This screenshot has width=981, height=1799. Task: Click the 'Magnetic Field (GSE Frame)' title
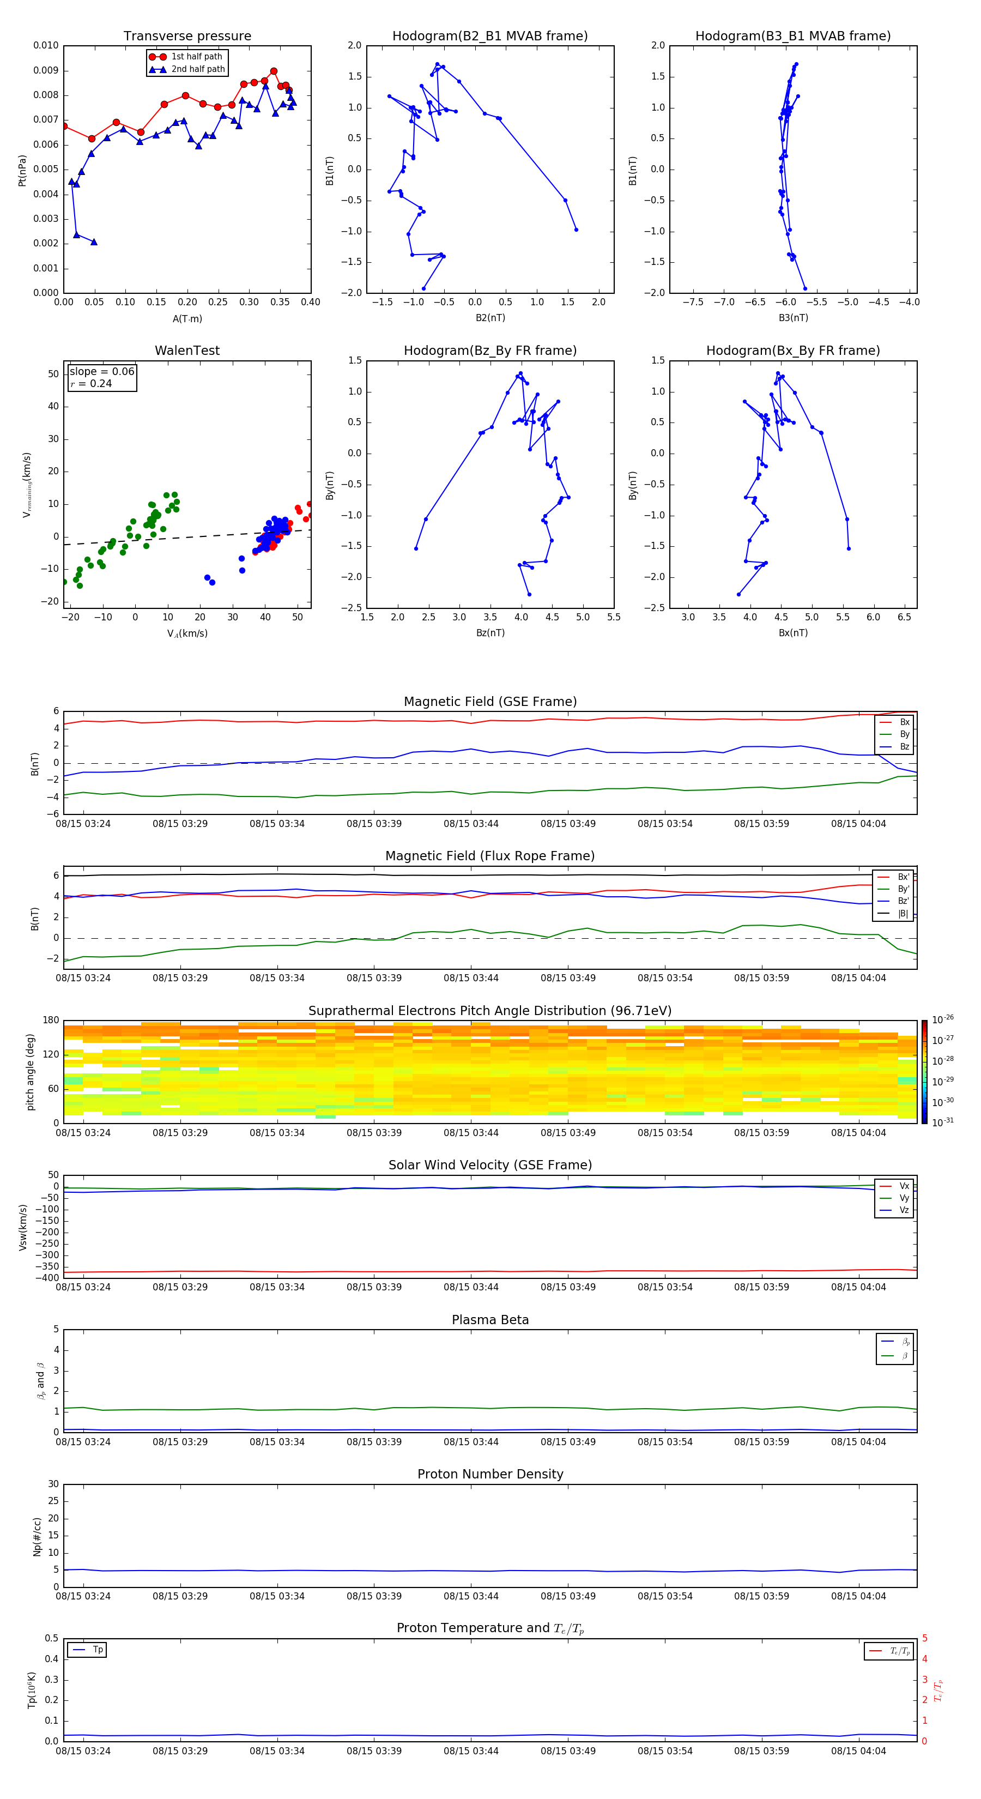(490, 702)
